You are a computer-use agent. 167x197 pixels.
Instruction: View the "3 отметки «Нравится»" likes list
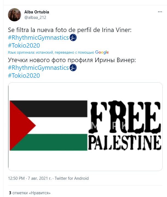pyautogui.click(x=30, y=193)
